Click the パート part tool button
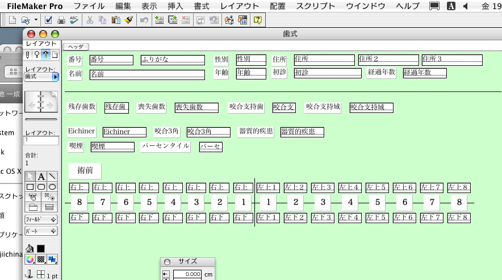 [41, 231]
